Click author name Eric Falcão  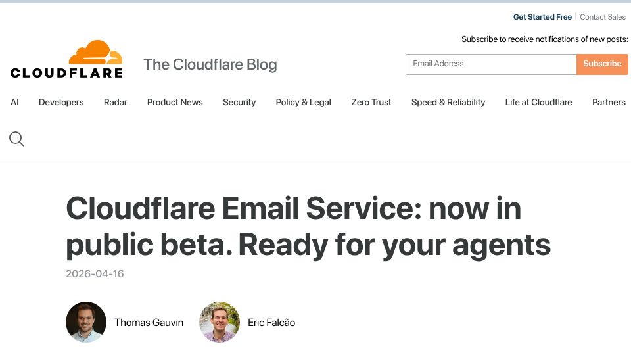pyautogui.click(x=271, y=322)
